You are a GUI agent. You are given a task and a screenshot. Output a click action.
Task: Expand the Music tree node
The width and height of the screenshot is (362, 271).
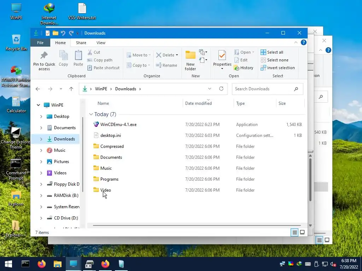pyautogui.click(x=41, y=150)
